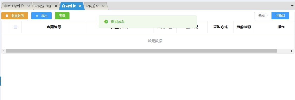Viewport: 295px width, 100px height.
Task: Close the 合同维护 tab
Action: click(x=80, y=6)
